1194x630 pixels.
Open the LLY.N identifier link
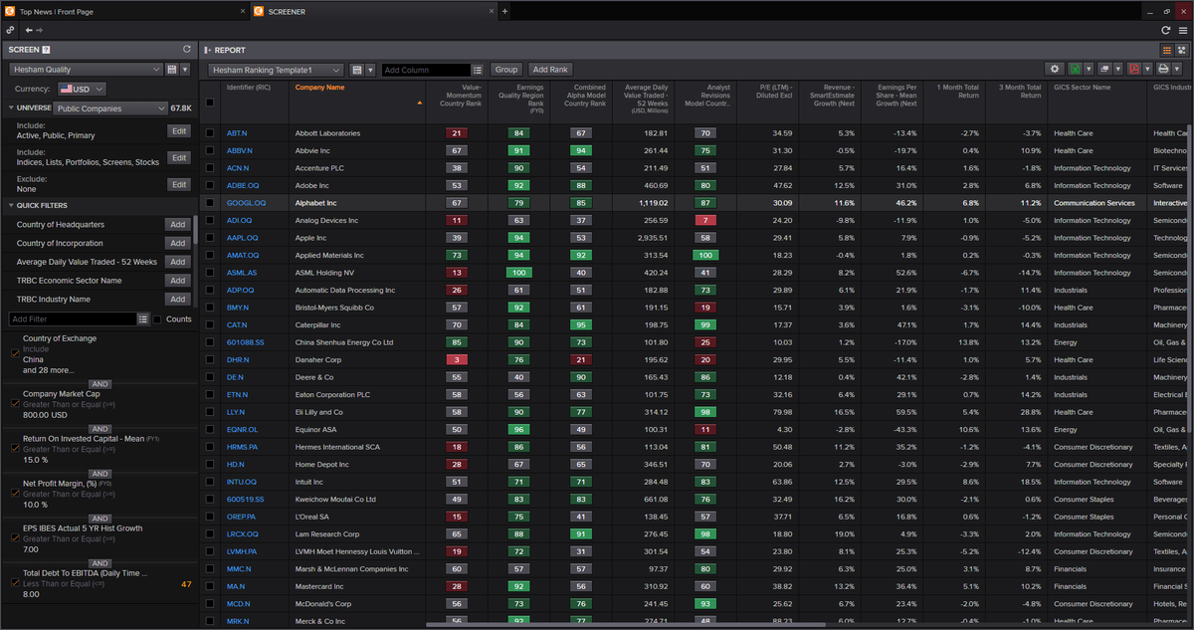pyautogui.click(x=237, y=411)
